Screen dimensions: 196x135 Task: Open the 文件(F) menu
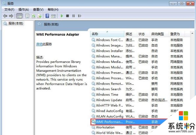[x=9, y=10]
